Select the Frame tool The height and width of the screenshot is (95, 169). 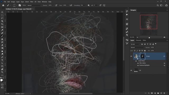(2, 27)
